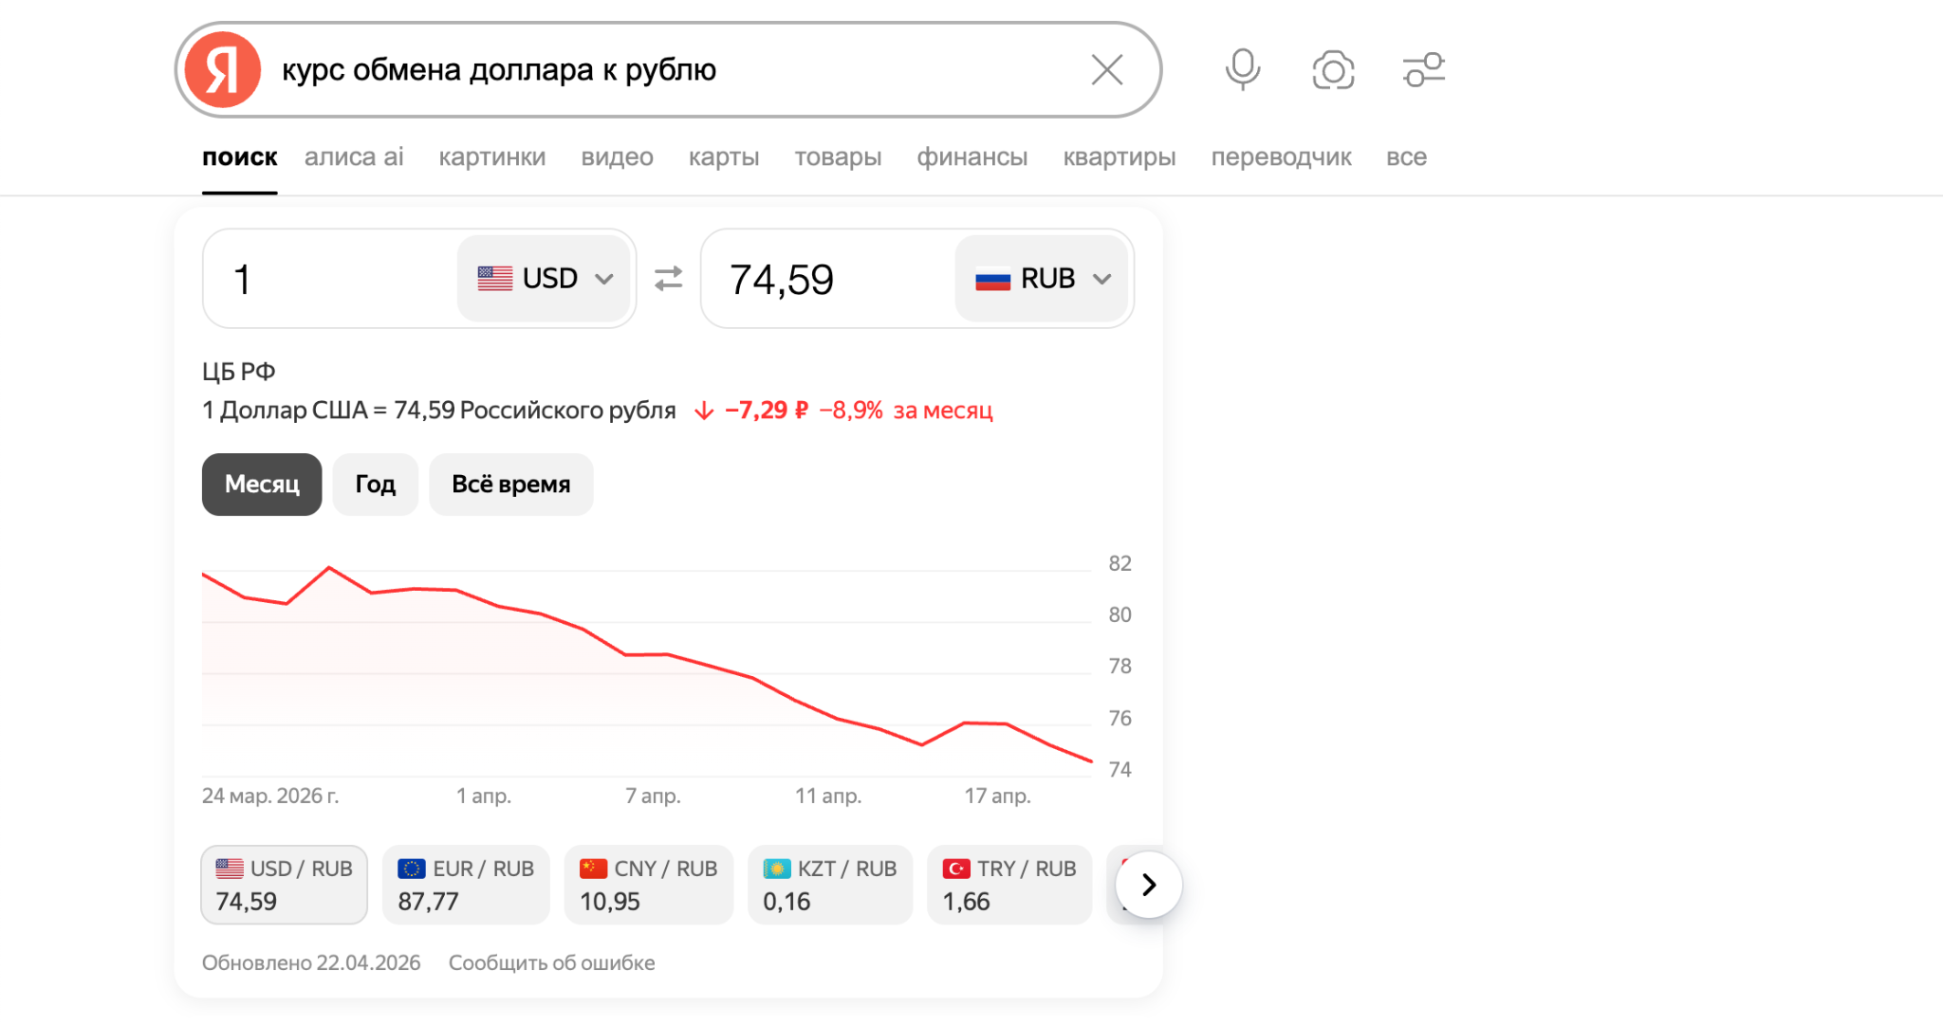This screenshot has height=1025, width=1943.
Task: Switch chart period to Год
Action: (x=375, y=485)
